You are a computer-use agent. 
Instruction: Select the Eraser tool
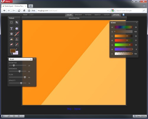pos(12,44)
